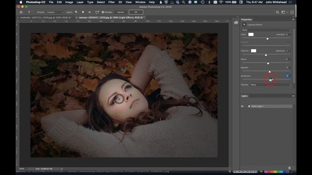Image resolution: width=312 pixels, height=175 pixels.
Task: Open the Help menu
Action: (152, 2)
